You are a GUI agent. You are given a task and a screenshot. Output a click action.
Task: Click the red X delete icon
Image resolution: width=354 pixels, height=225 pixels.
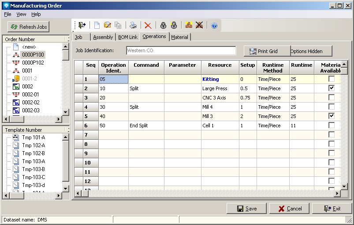point(148,26)
